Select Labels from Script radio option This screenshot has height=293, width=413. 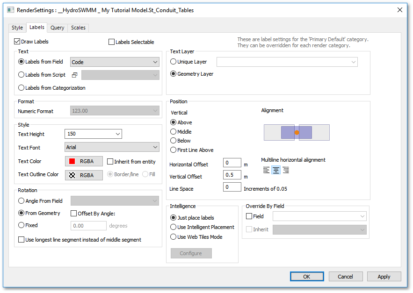point(21,75)
